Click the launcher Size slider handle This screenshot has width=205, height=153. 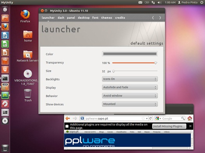(113, 71)
